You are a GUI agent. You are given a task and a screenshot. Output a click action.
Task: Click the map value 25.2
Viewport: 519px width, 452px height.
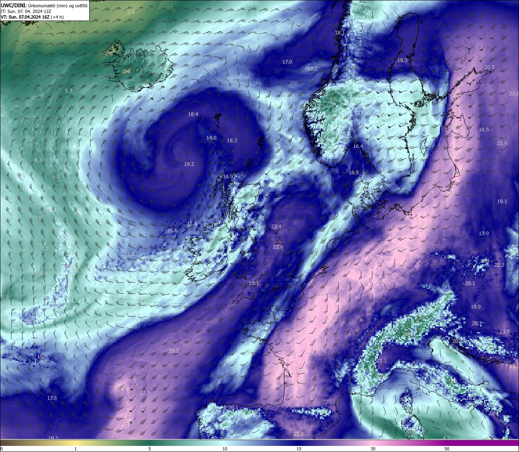[x=174, y=351]
